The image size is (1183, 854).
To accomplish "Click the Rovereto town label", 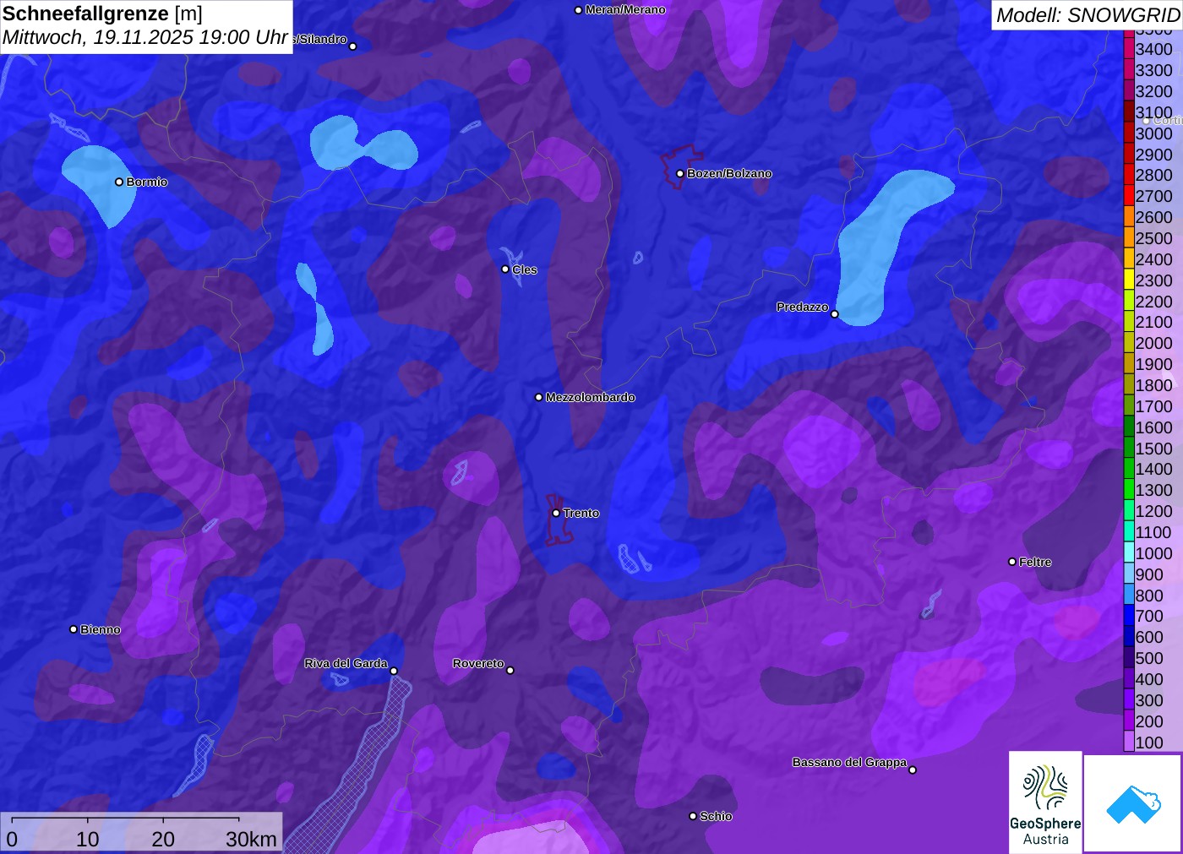I will pos(478,663).
